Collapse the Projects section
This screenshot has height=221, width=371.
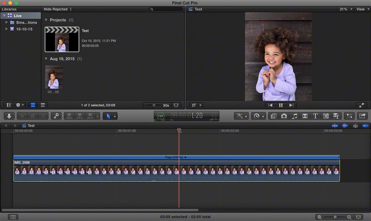click(x=46, y=20)
